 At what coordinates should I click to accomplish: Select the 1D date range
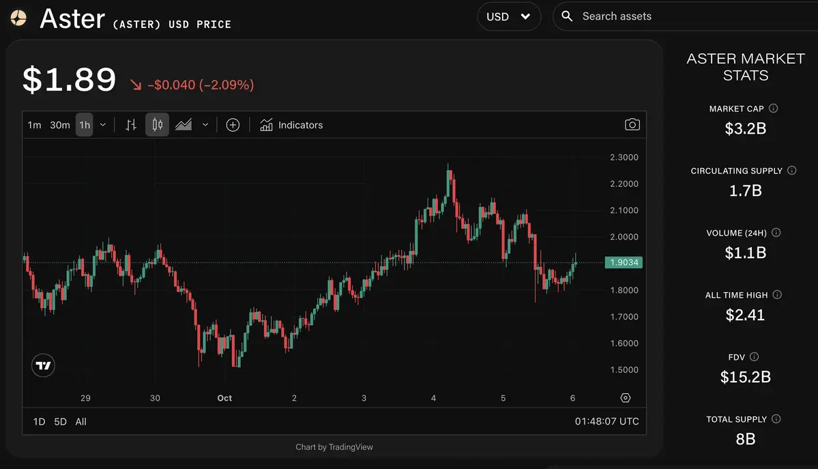tap(39, 422)
